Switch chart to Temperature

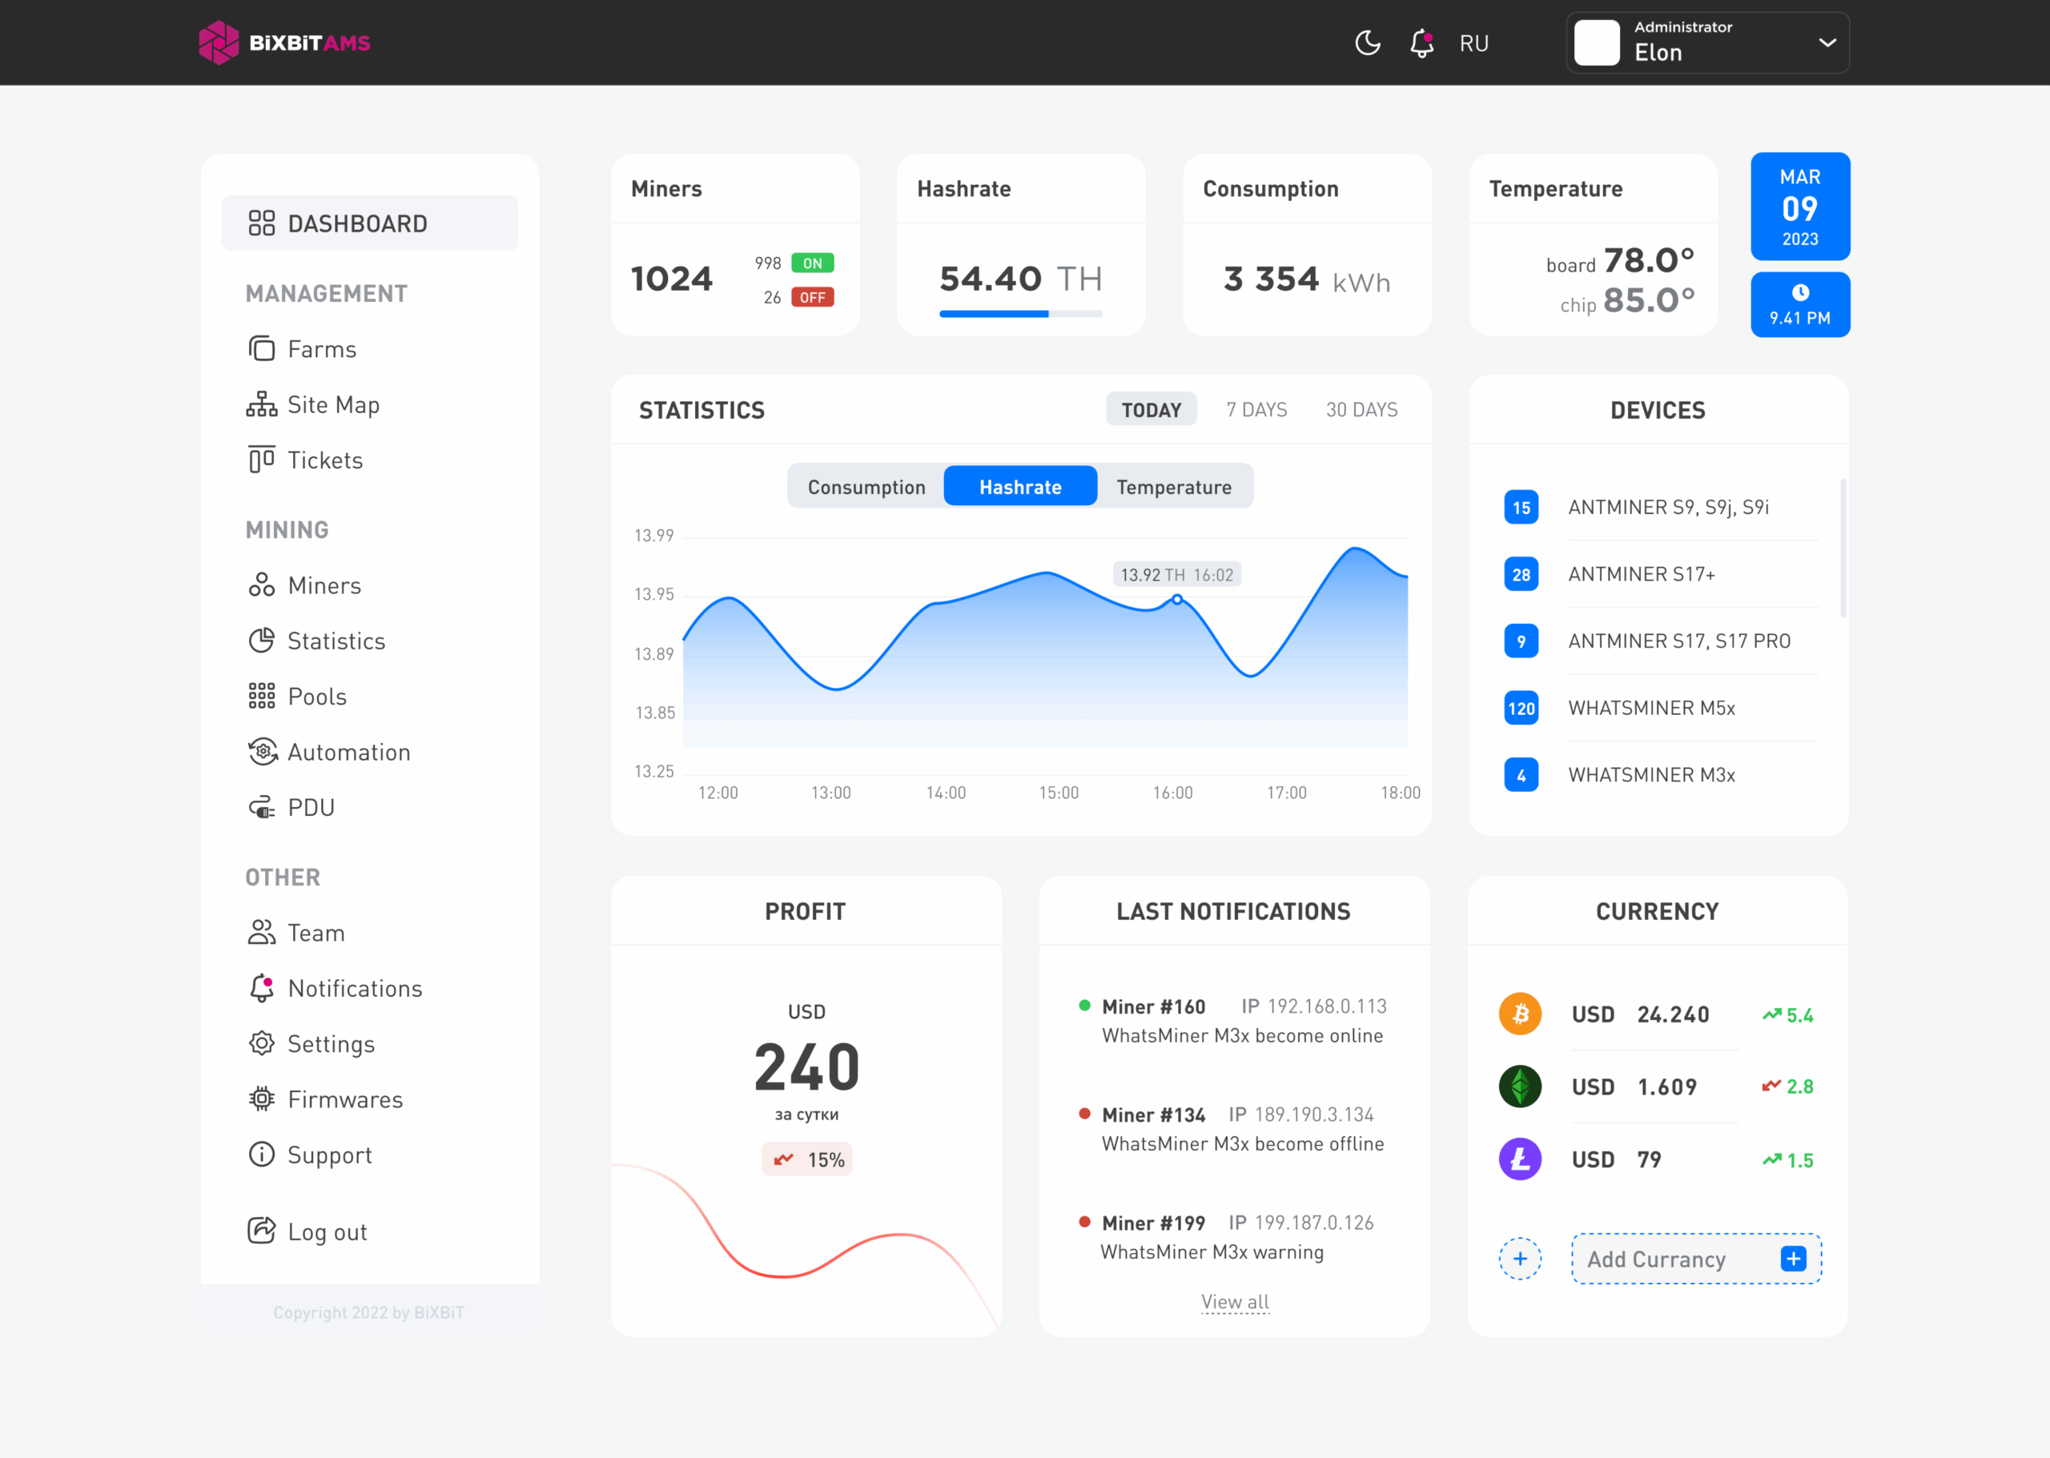tap(1174, 487)
